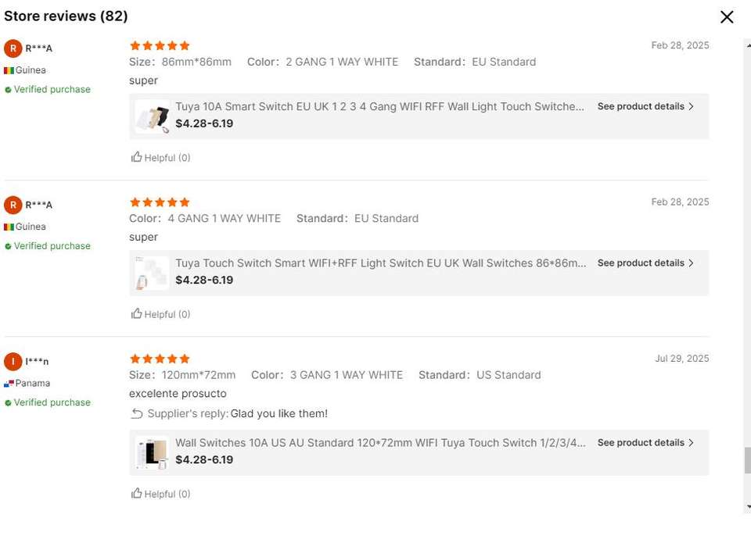
Task: Click the reviews list scrollbar thumb
Action: point(748,460)
